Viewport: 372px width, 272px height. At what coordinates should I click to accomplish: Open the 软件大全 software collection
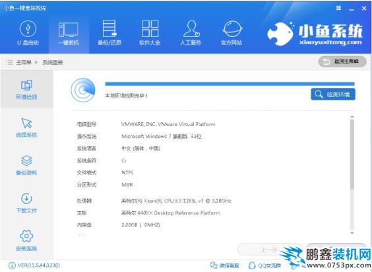coord(150,33)
